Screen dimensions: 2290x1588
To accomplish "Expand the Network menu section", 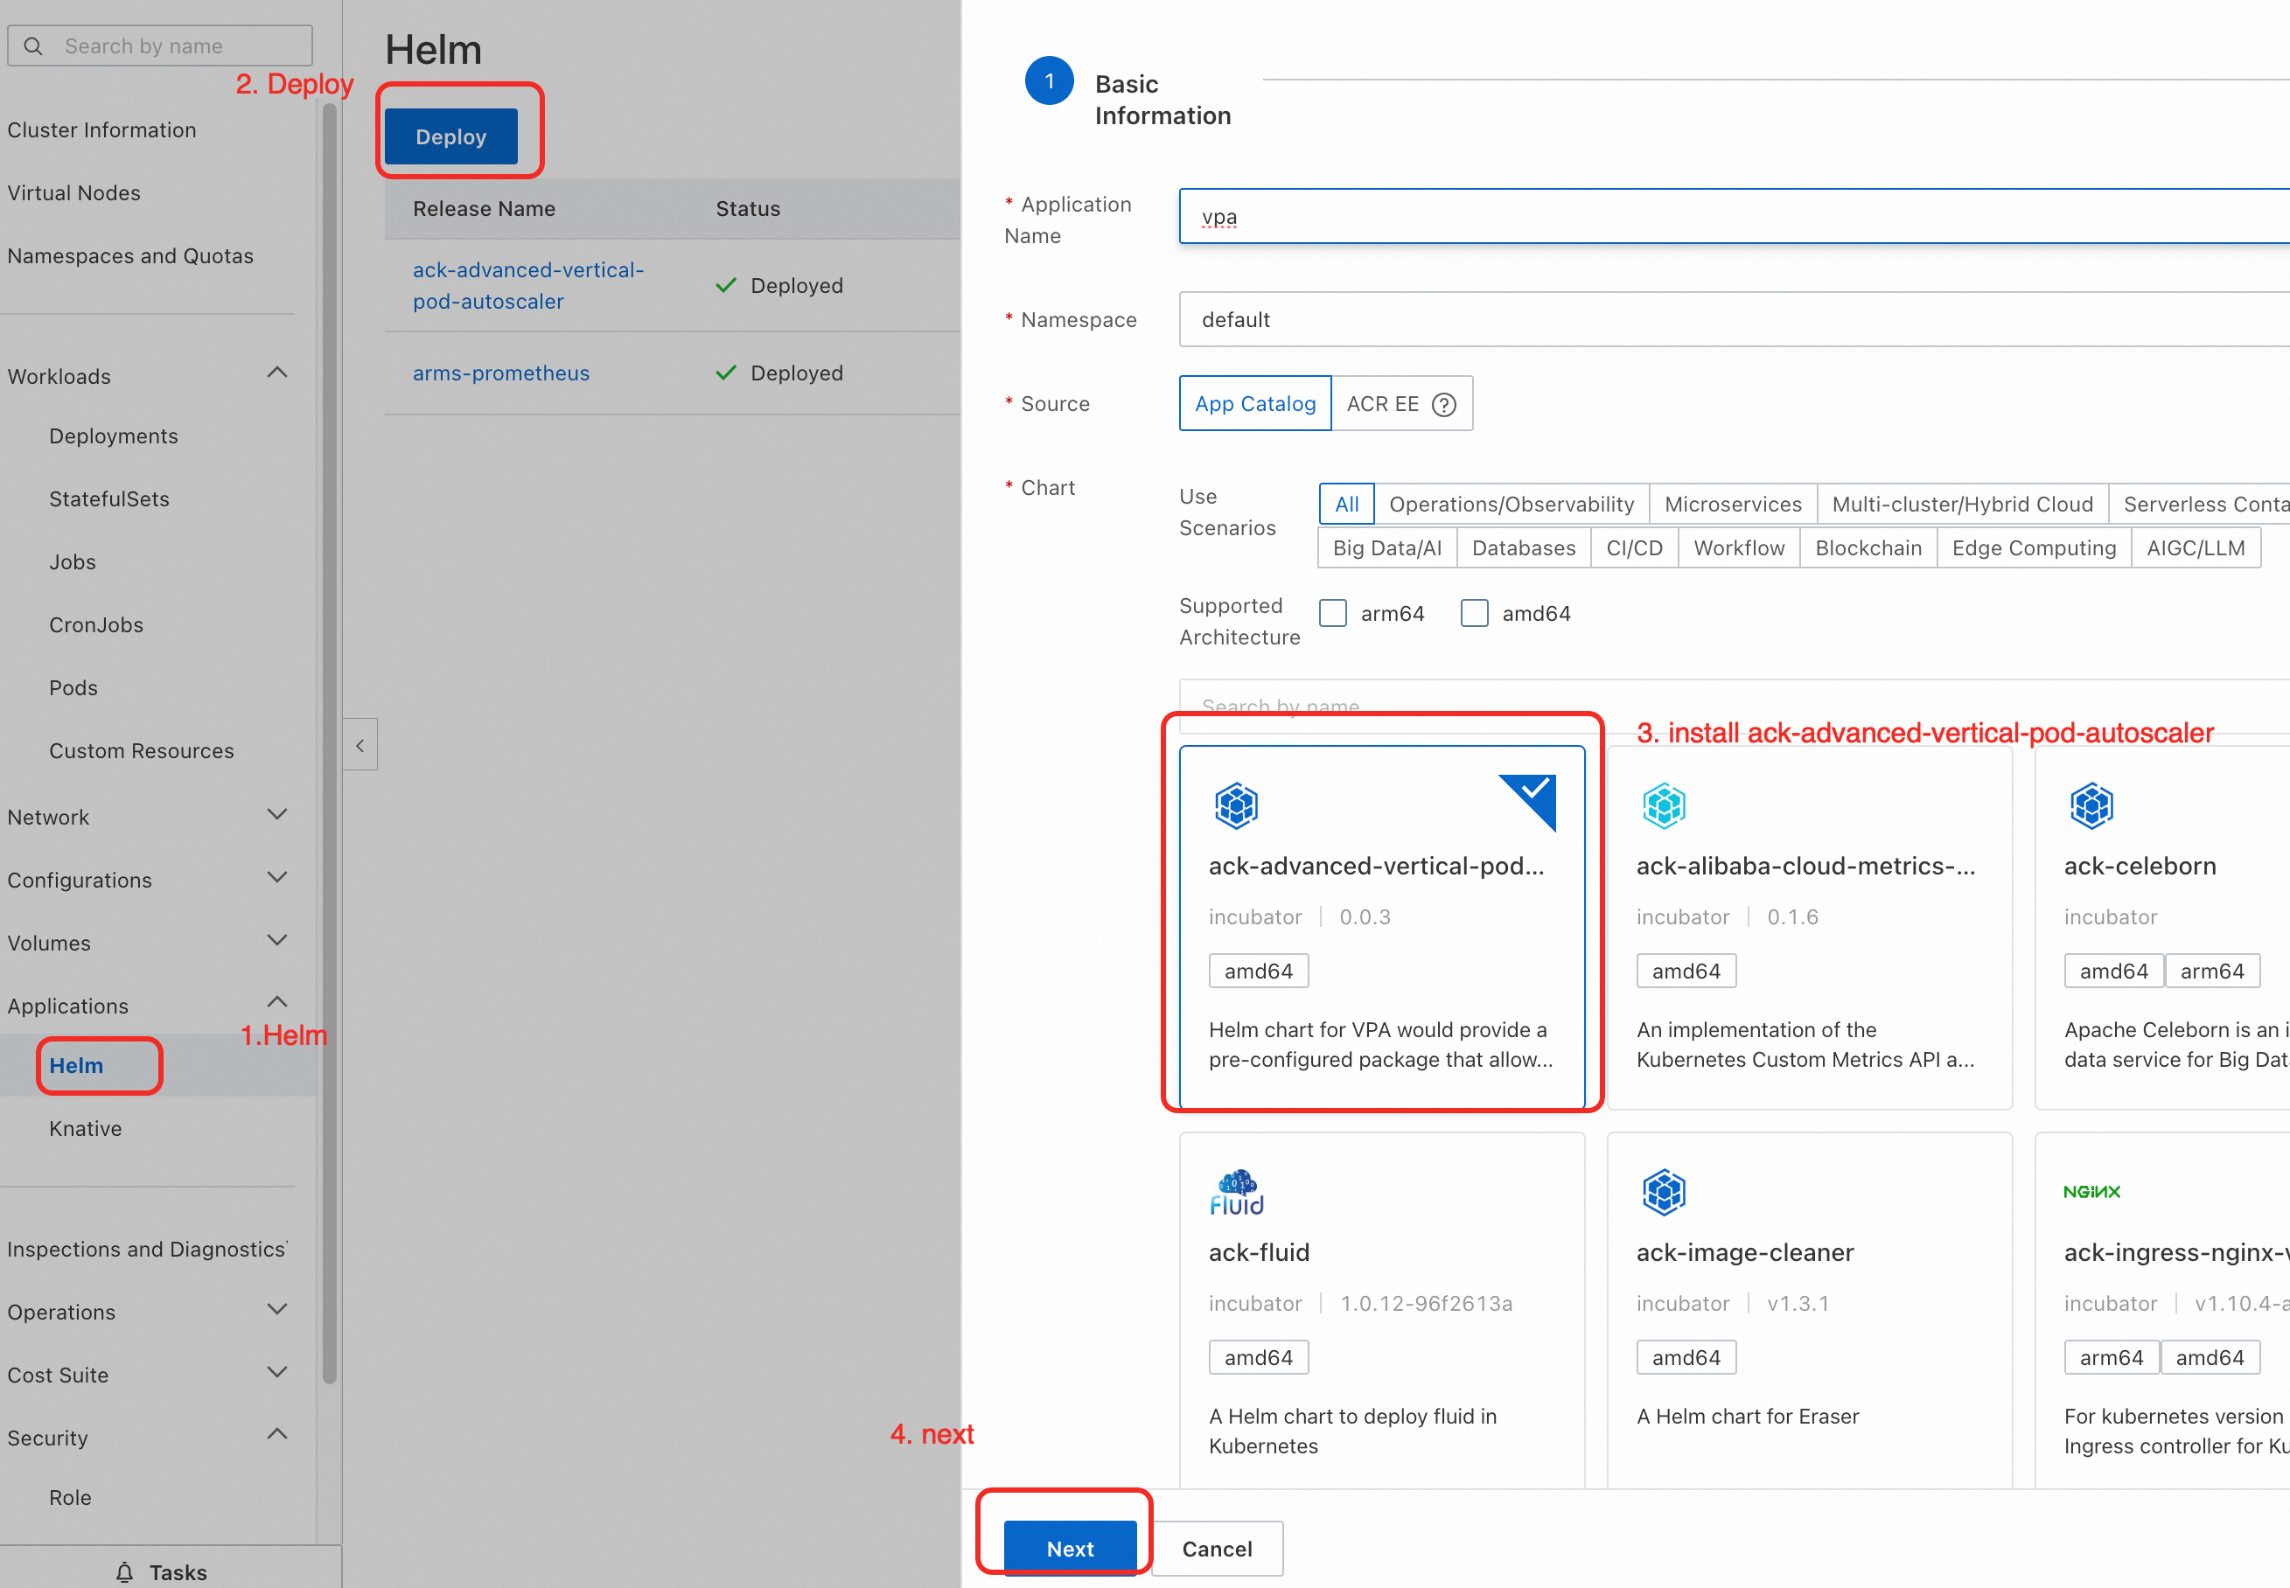I will pyautogui.click(x=276, y=815).
